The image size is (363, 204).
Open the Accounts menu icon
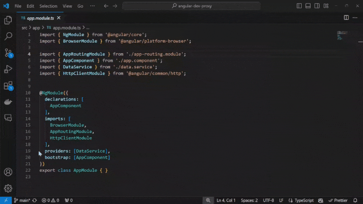point(8,172)
